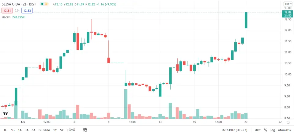This screenshot has height=133, width=294.
Task: Click the blue 12.82 buy price button
Action: [27, 11]
